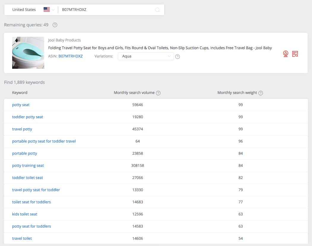Click the search magnifier icon
Viewport: 312px width, 246px height.
pyautogui.click(x=157, y=9)
